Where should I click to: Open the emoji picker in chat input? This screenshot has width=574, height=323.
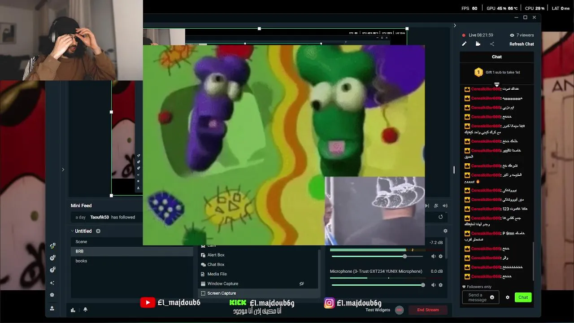pyautogui.click(x=492, y=297)
